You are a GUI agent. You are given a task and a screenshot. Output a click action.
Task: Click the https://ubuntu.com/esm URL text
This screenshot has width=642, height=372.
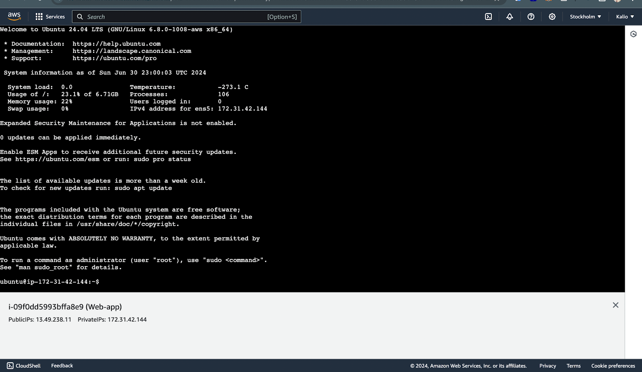57,159
